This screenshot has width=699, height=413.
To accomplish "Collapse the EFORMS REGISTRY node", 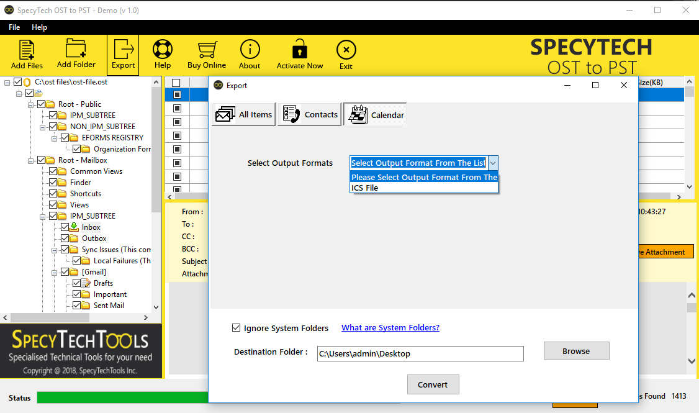I will [55, 138].
